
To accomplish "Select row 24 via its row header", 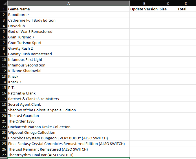I will (4, 138).
